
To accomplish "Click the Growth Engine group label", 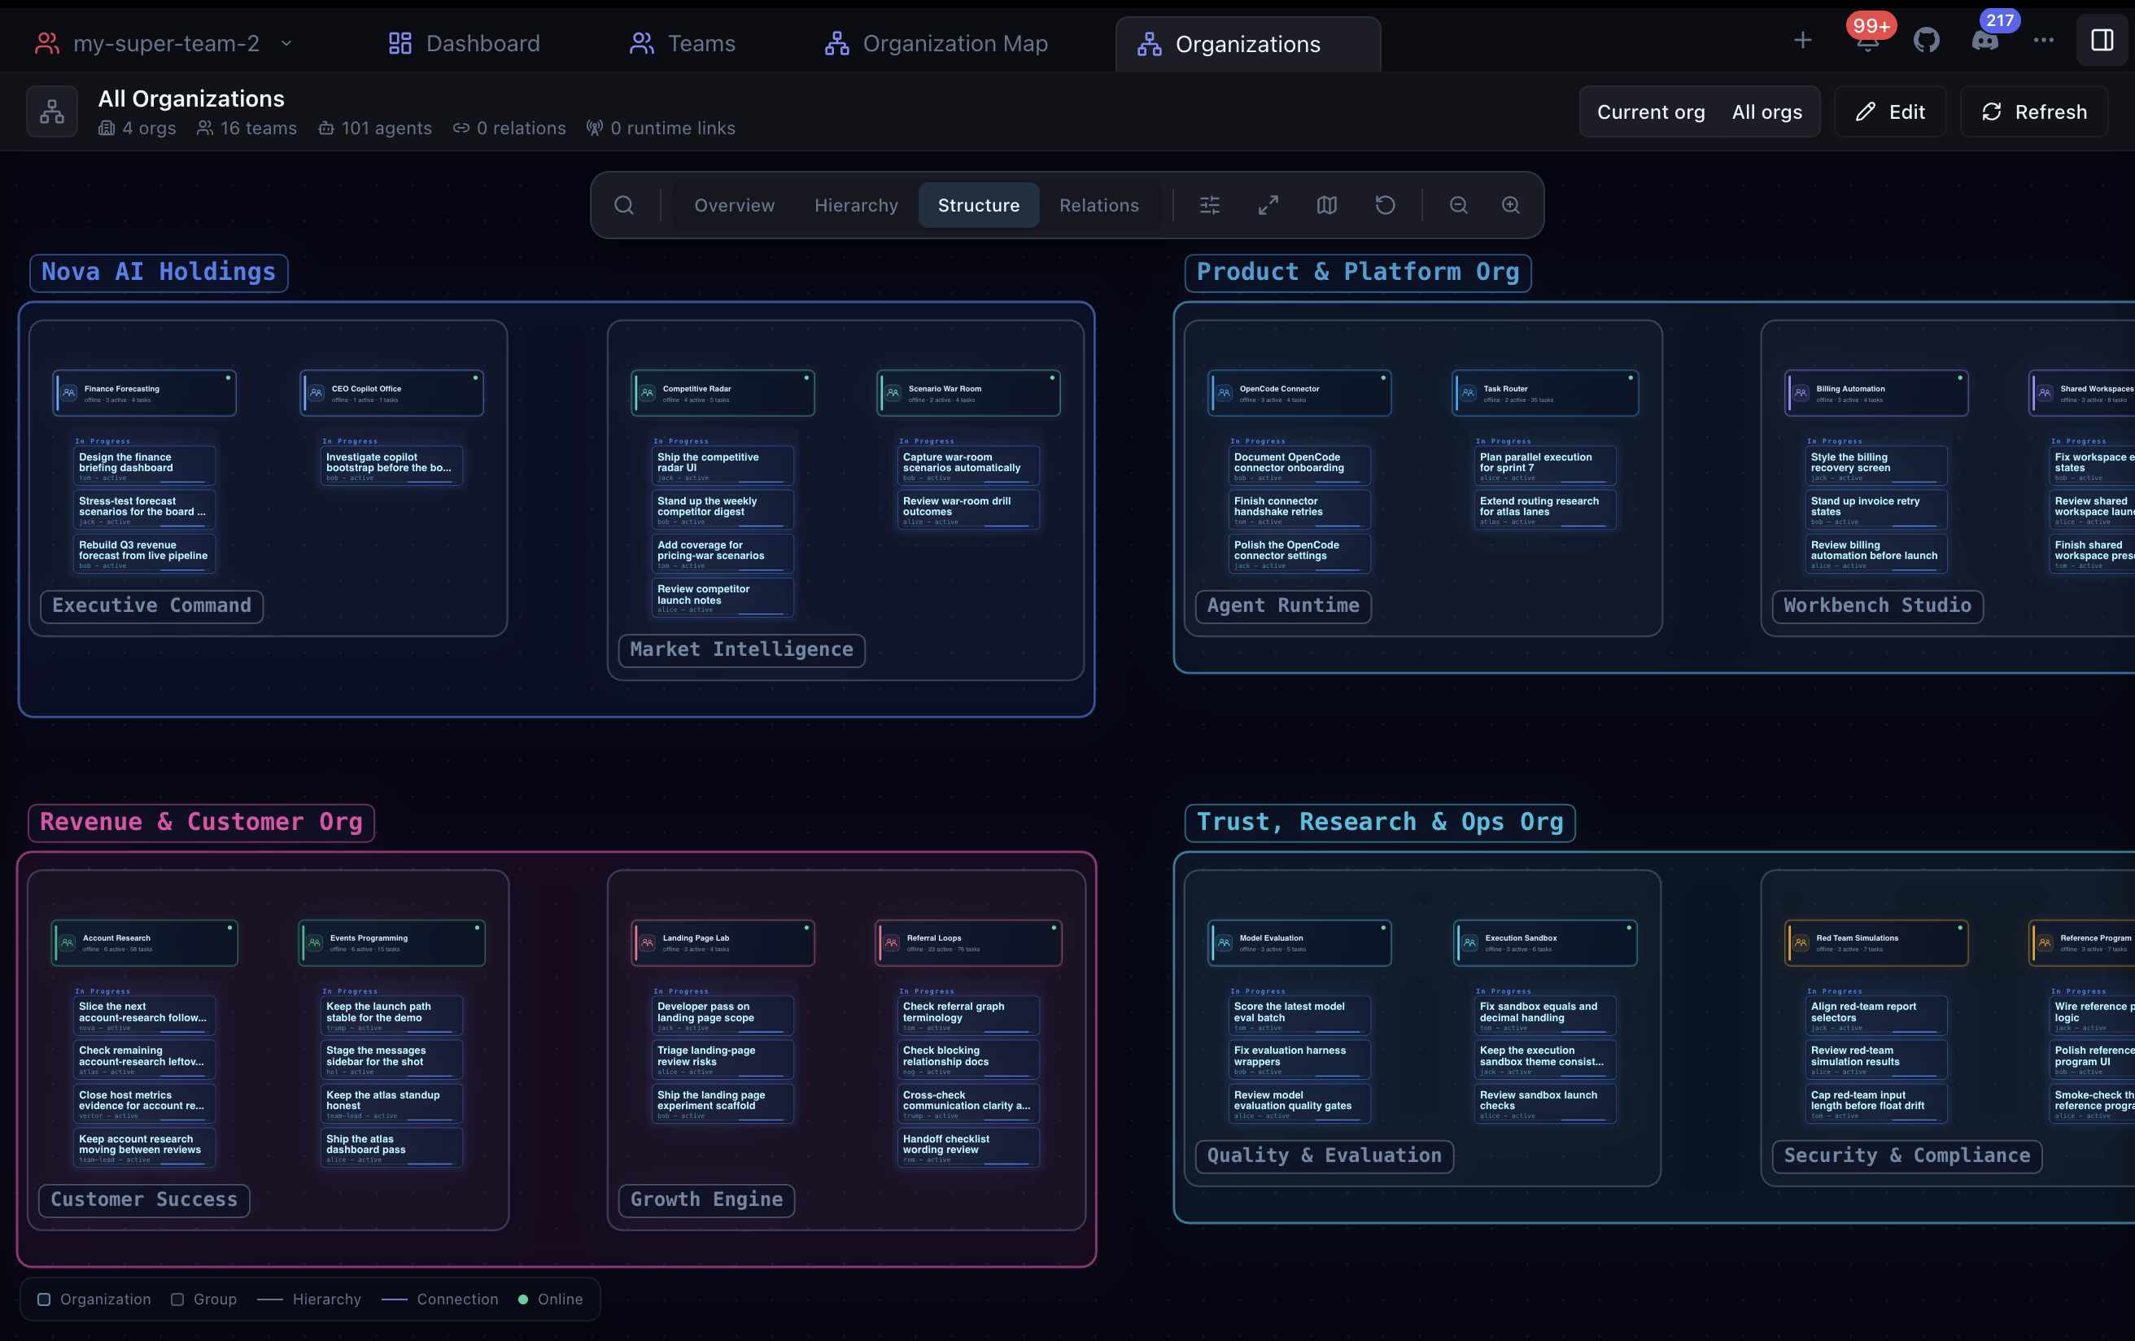I will (x=705, y=1200).
